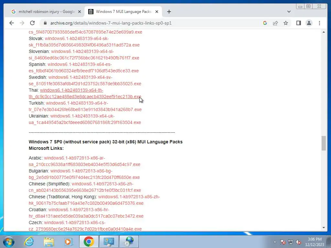Launch Internet Explorer from taskbar

29,242
